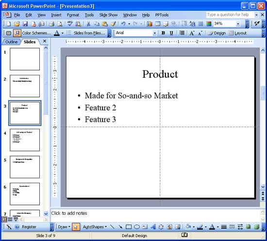Activate the Format Painter brush
This screenshot has height=241, width=267.
[114, 24]
